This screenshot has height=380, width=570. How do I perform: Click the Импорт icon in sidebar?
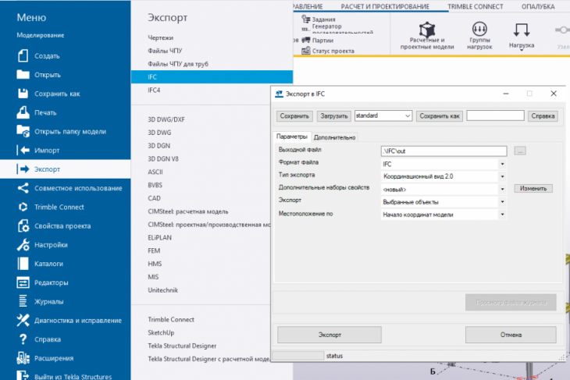pos(22,150)
